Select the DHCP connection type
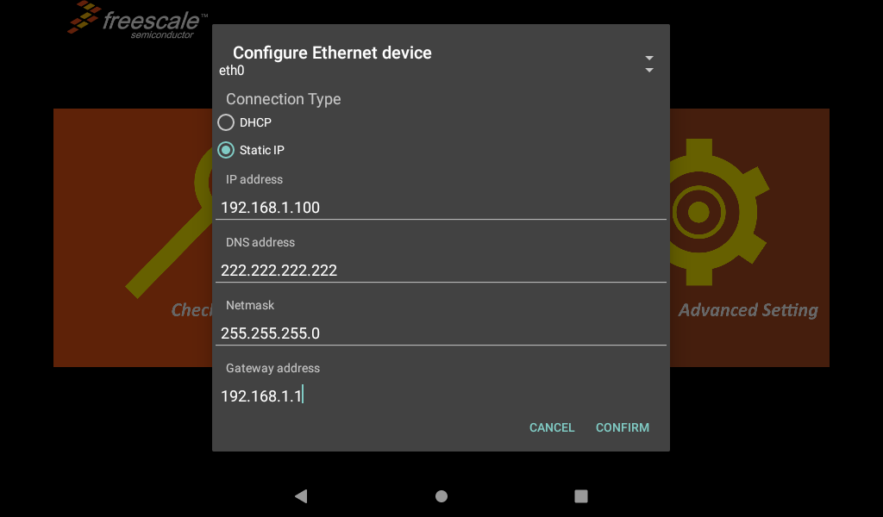 [x=226, y=122]
